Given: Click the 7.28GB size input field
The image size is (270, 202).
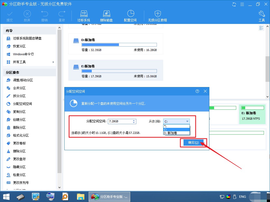Looking at the screenshot, I should (120, 121).
